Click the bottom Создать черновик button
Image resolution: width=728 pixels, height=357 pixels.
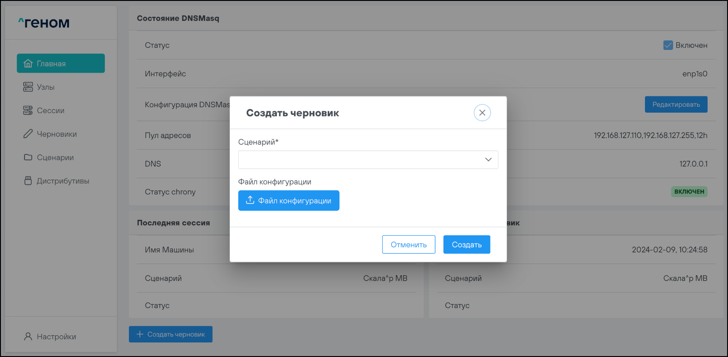pos(171,334)
